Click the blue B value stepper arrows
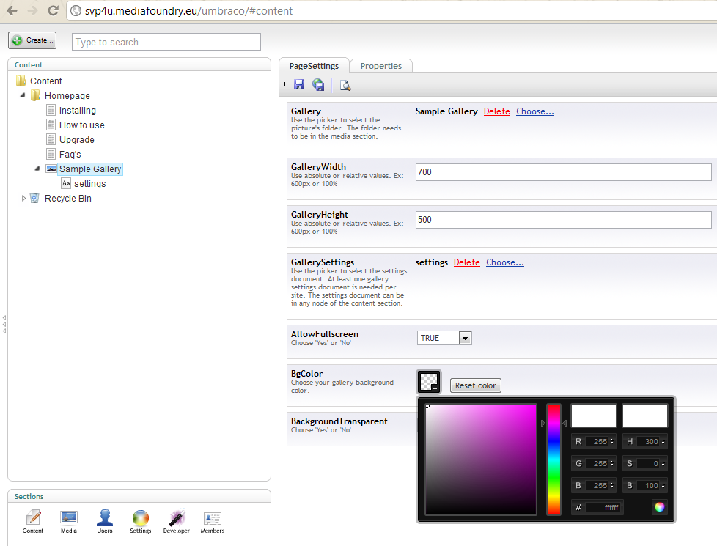Viewport: 717px width, 546px height. point(611,485)
